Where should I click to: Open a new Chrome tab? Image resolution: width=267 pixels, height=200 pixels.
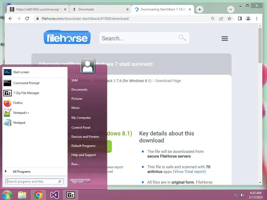[200, 9]
